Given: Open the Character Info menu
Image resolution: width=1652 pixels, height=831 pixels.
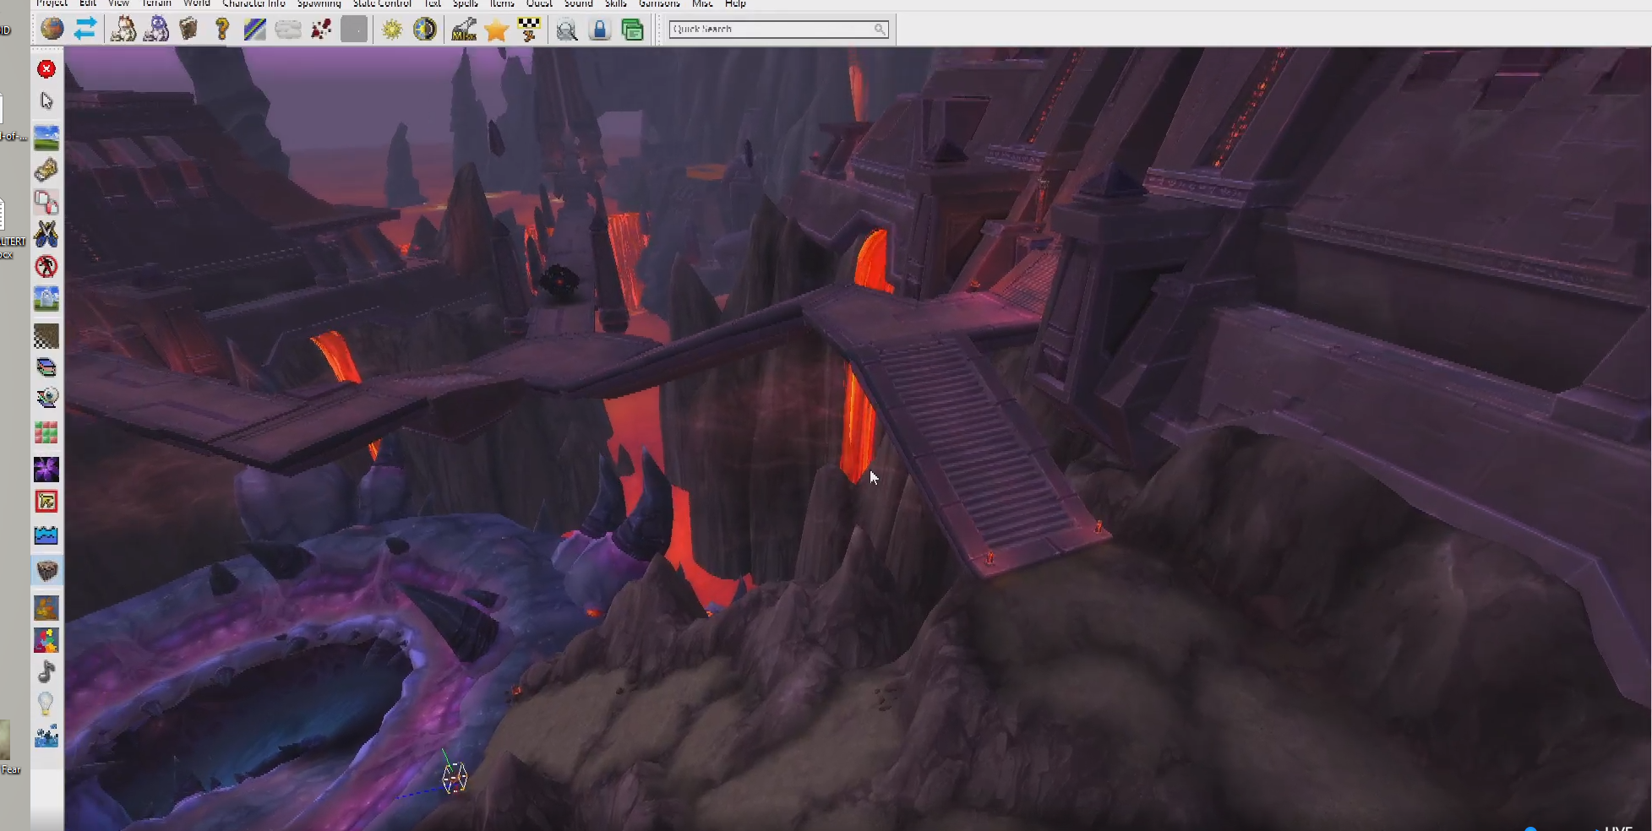Looking at the screenshot, I should point(254,3).
